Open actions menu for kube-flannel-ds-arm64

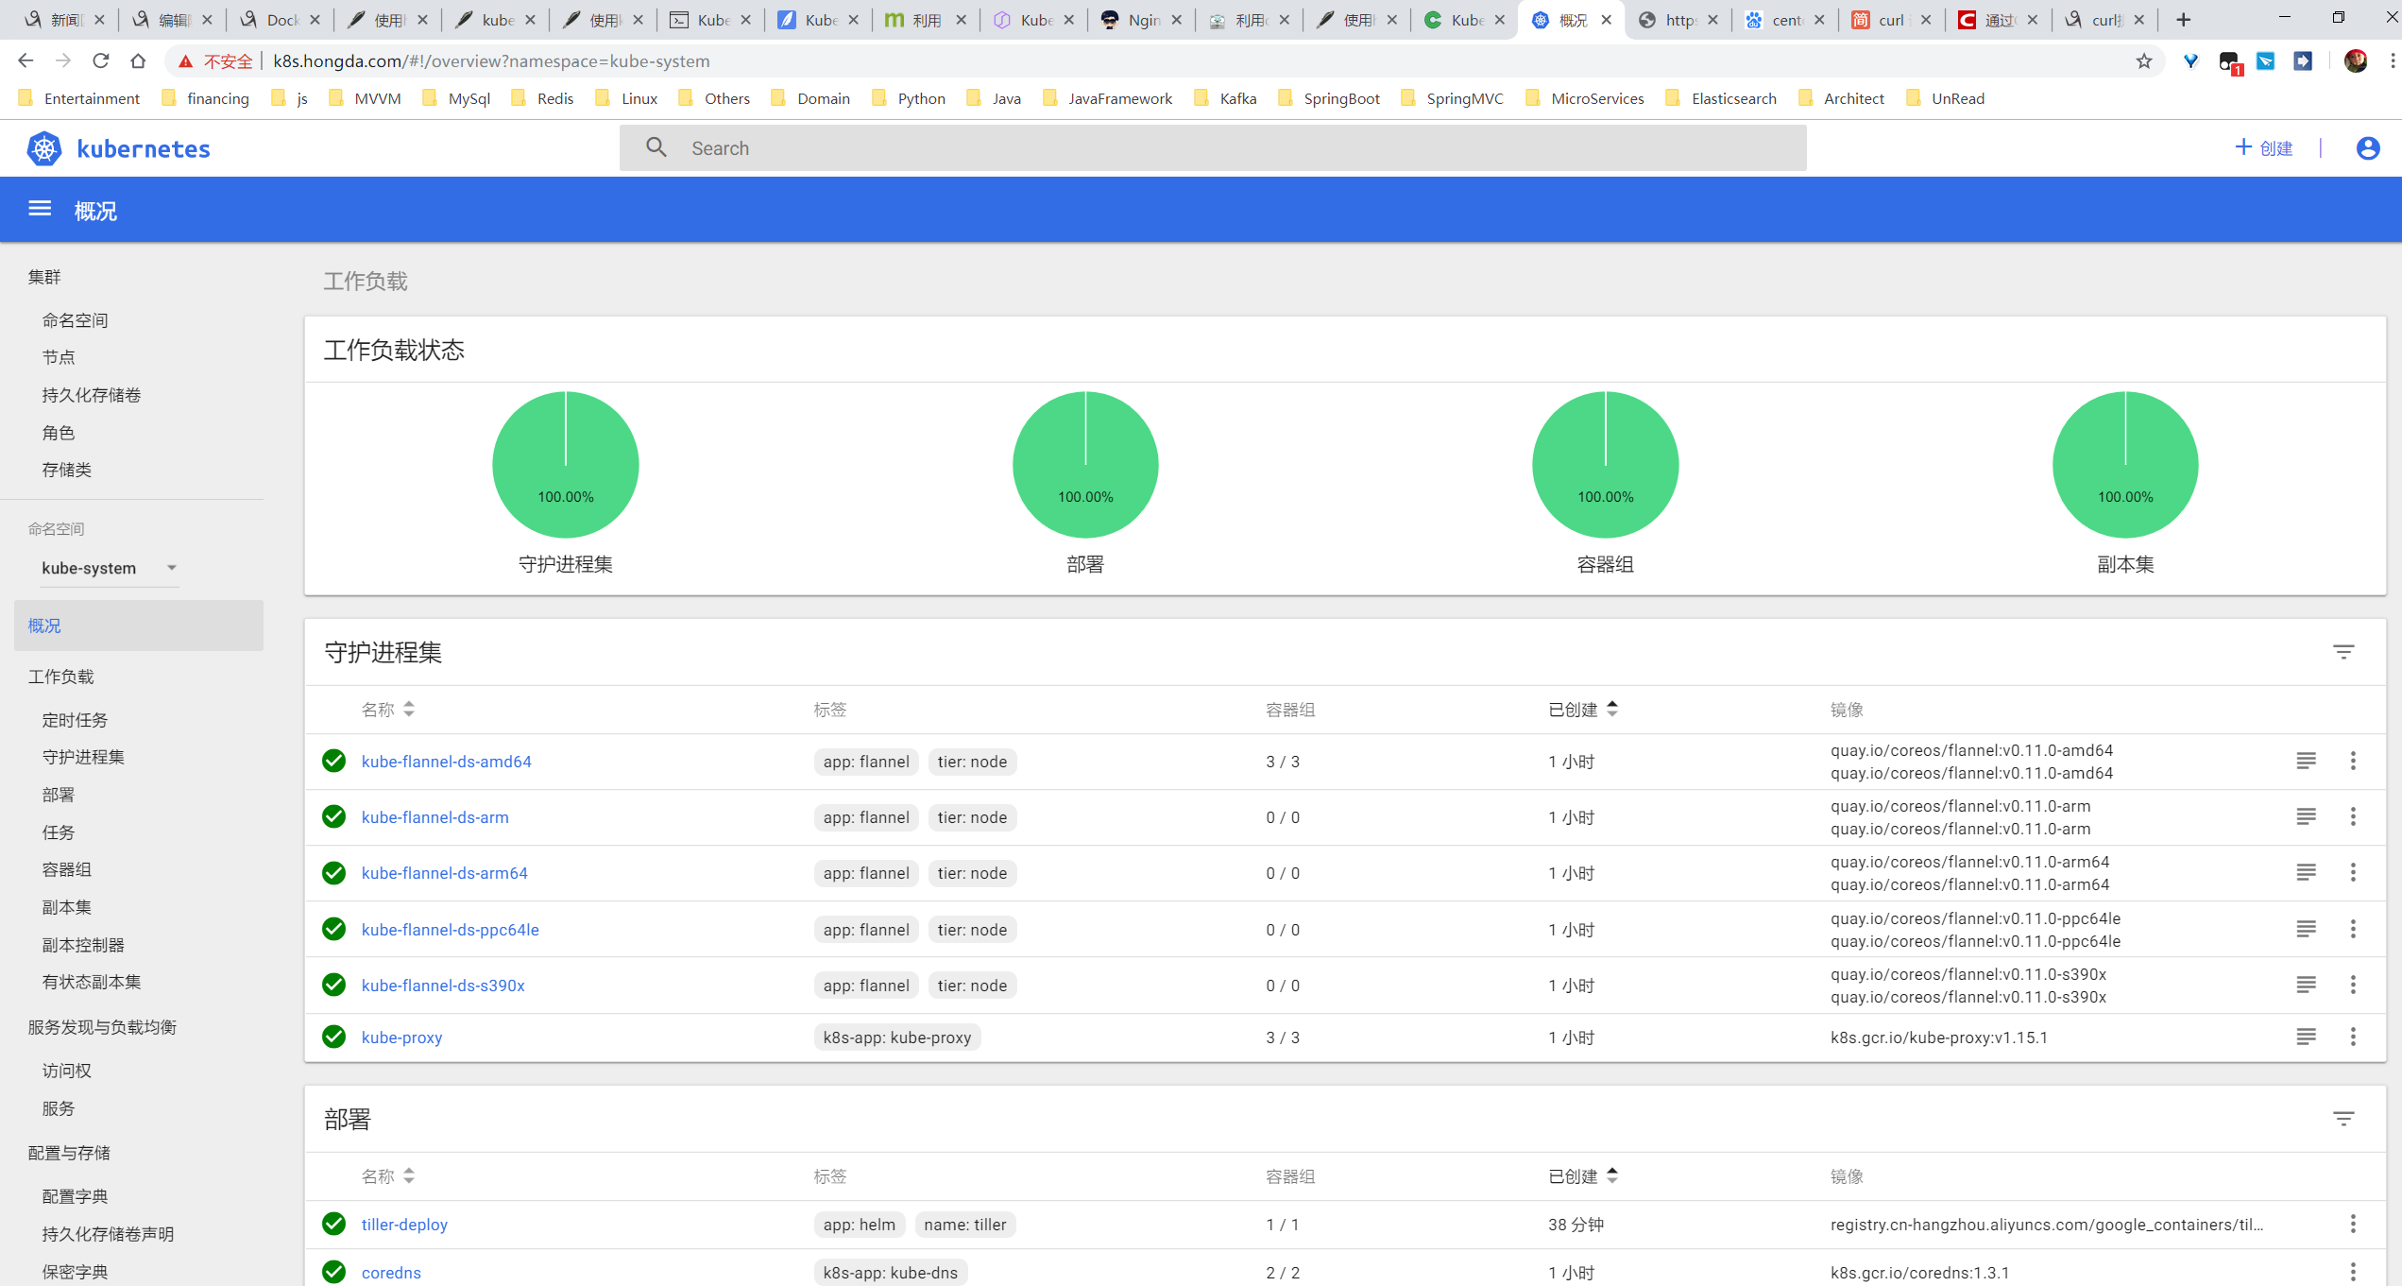(x=2353, y=872)
